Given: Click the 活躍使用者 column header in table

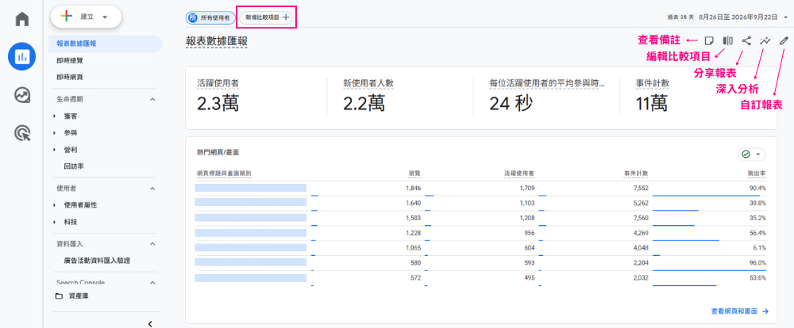Looking at the screenshot, I should [519, 174].
